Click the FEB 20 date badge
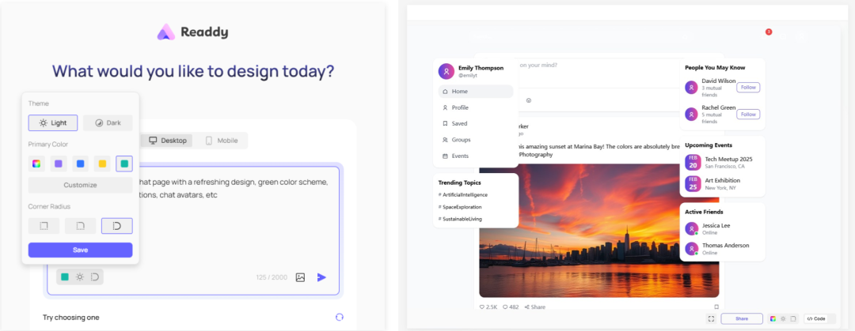Screen dimensions: 855x331 693,162
